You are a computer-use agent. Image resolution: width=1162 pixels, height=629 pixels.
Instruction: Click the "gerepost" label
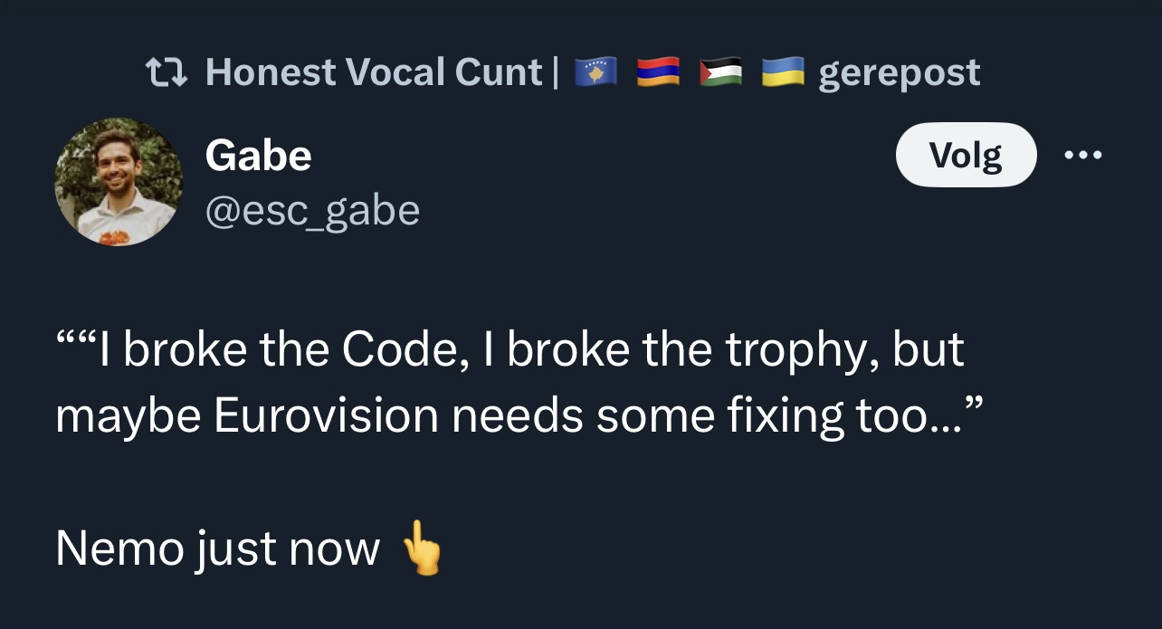click(x=899, y=72)
